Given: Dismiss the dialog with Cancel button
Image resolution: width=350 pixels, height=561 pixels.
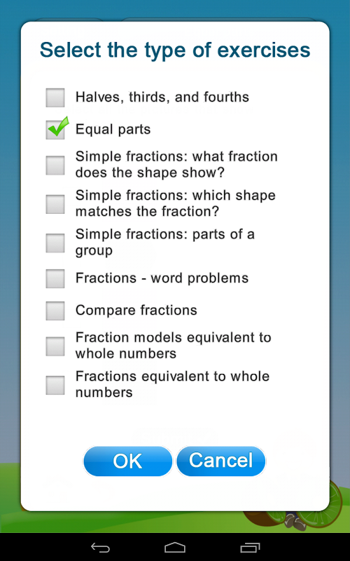Looking at the screenshot, I should pos(221,461).
